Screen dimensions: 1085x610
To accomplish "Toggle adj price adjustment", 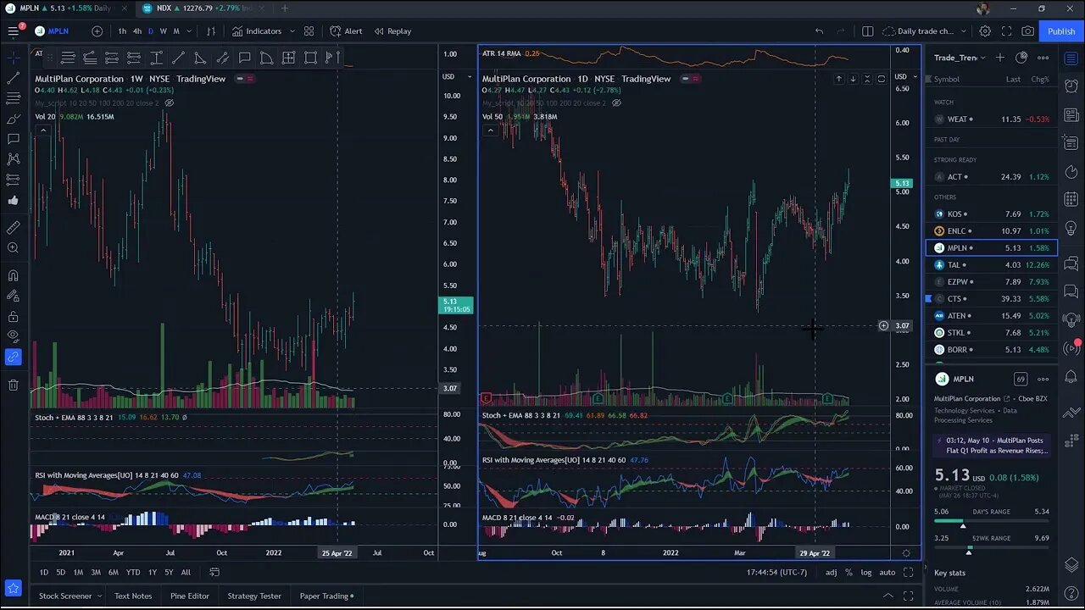I will 832,573.
